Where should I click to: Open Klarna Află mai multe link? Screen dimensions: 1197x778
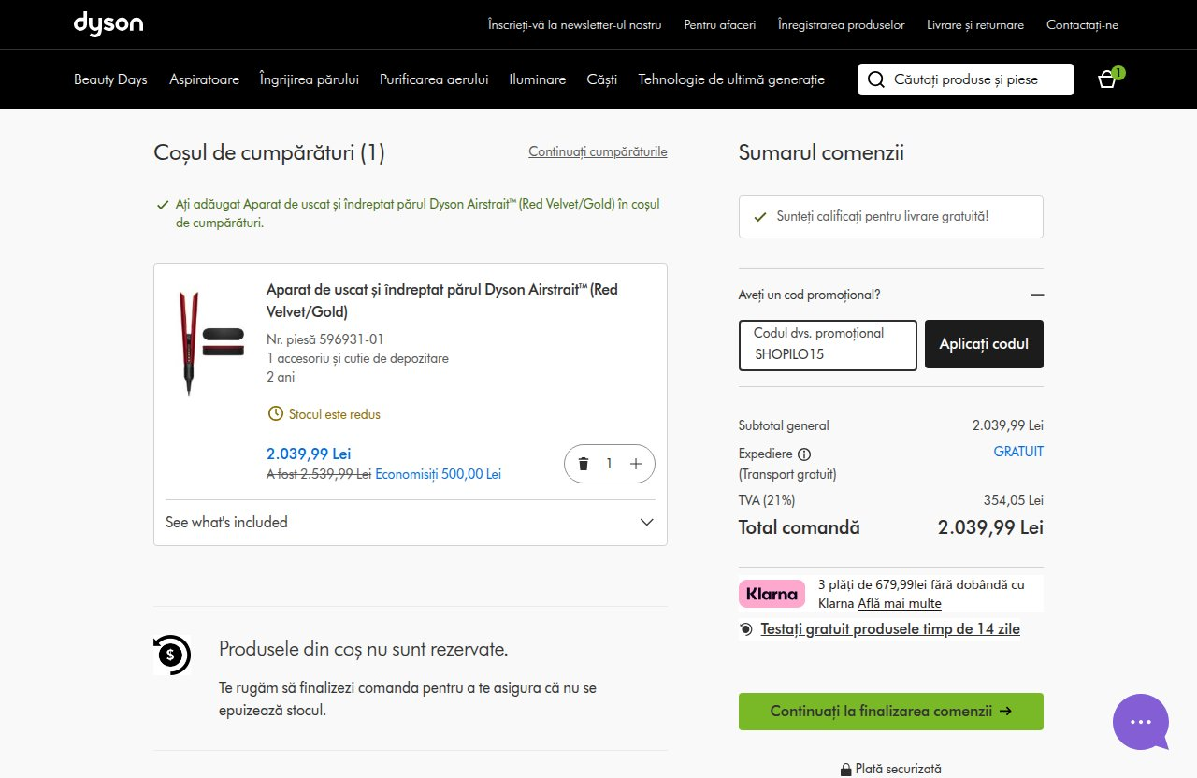pos(900,604)
